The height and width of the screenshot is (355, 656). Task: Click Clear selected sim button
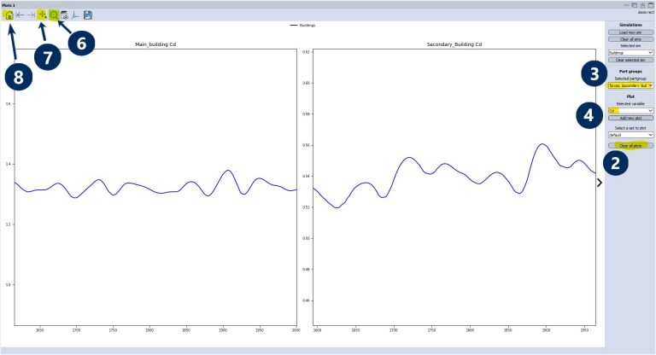[630, 60]
